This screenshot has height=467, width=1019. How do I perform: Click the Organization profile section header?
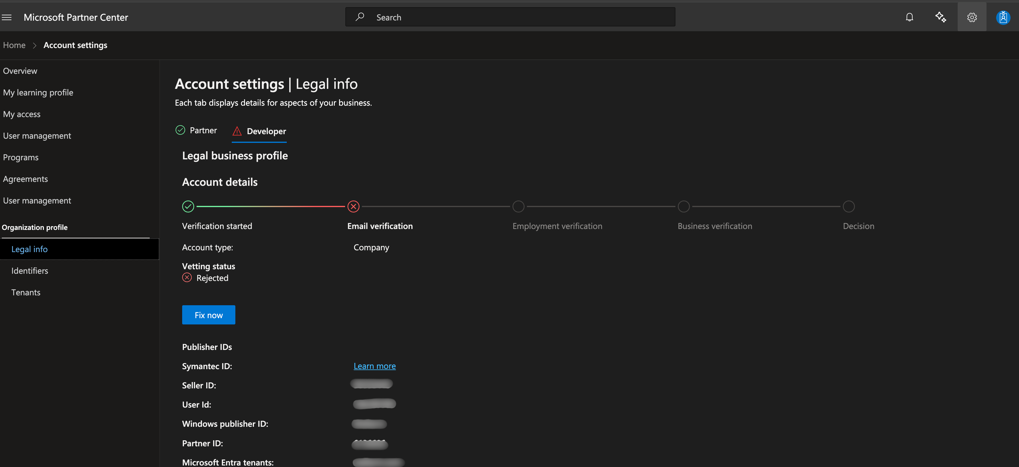tap(35, 227)
